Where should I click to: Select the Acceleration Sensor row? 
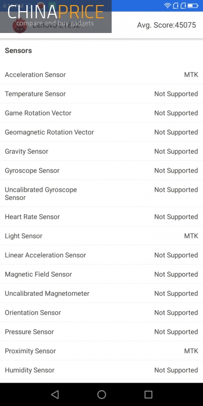click(x=101, y=75)
